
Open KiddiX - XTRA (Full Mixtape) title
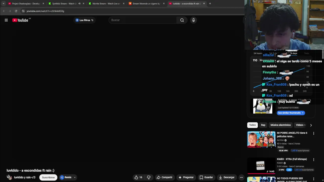[x=292, y=159]
